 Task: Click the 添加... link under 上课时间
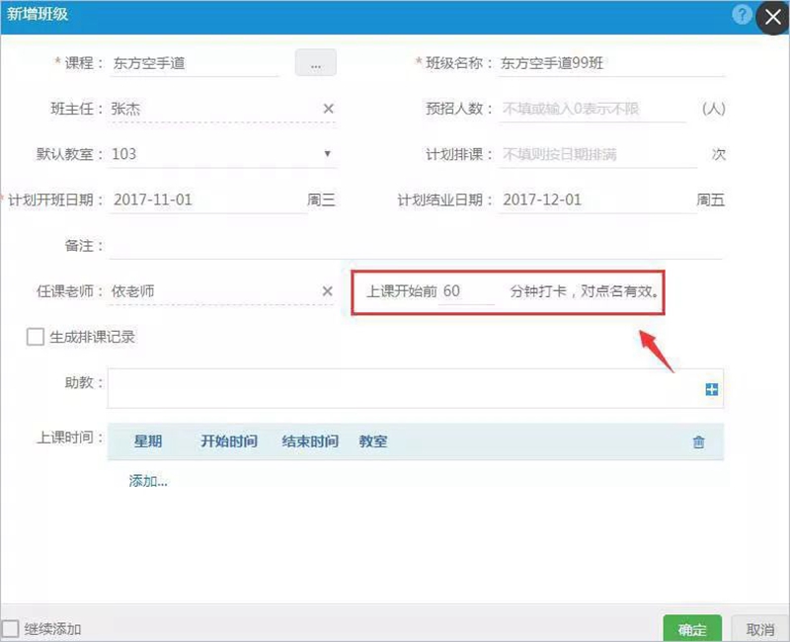coord(148,481)
